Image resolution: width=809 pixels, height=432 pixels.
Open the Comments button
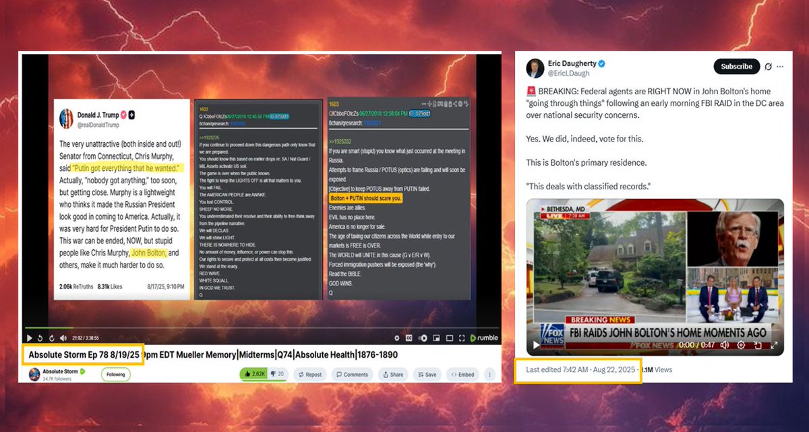tap(352, 374)
